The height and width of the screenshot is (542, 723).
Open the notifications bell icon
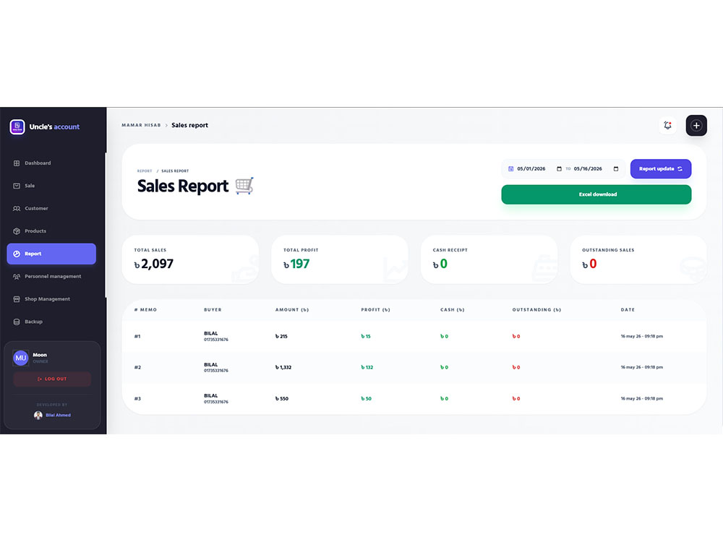click(x=667, y=125)
